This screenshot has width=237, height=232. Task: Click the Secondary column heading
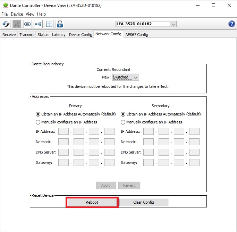tap(161, 106)
